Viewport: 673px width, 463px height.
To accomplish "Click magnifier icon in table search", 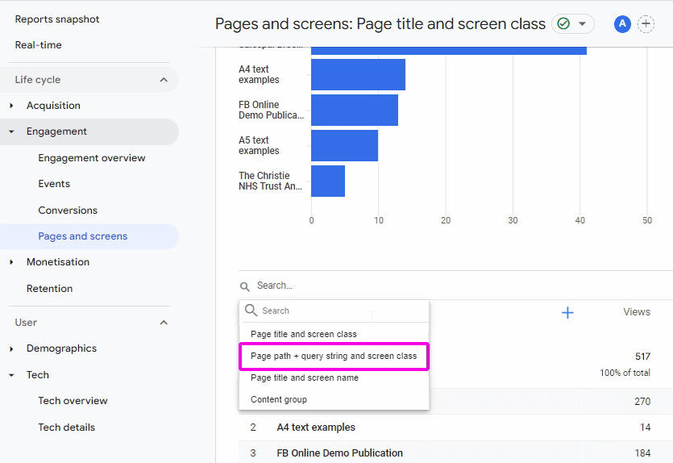I will pos(245,286).
